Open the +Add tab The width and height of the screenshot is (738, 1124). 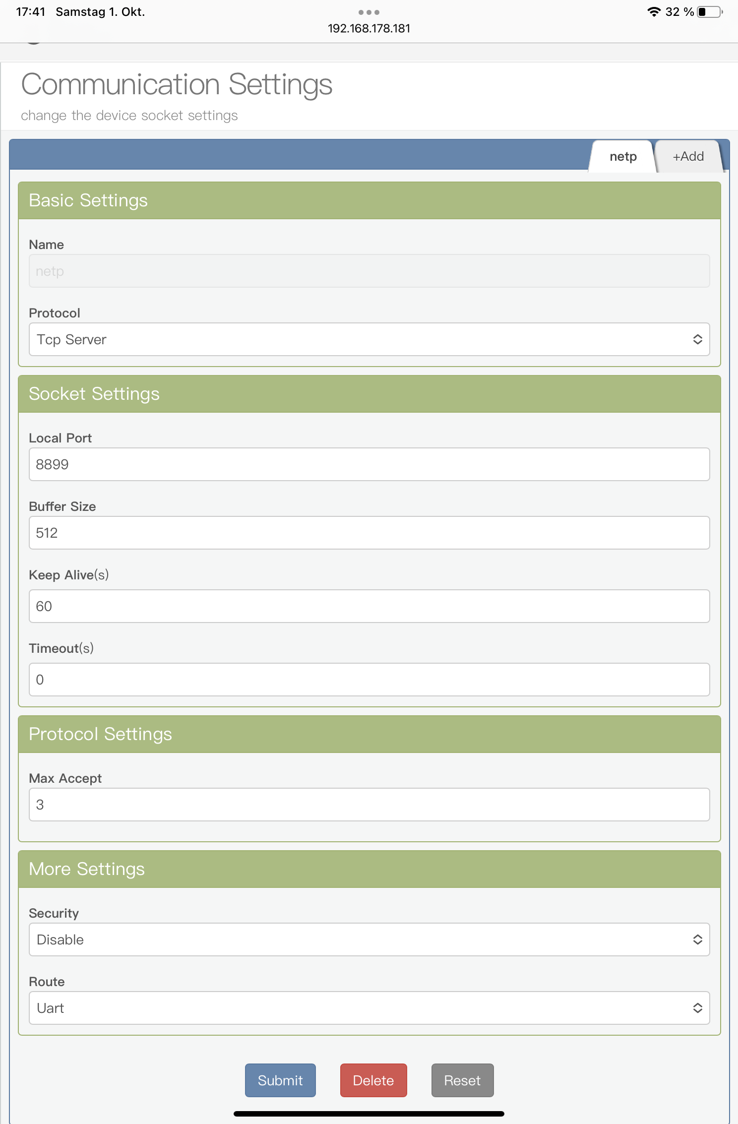click(688, 157)
